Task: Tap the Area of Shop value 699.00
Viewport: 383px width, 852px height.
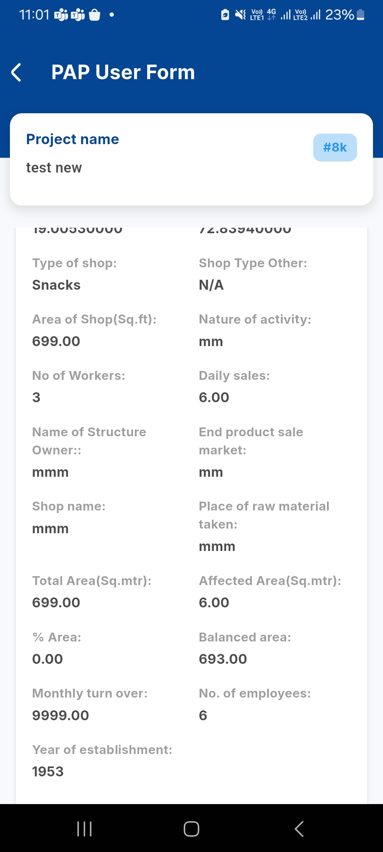Action: tap(56, 341)
